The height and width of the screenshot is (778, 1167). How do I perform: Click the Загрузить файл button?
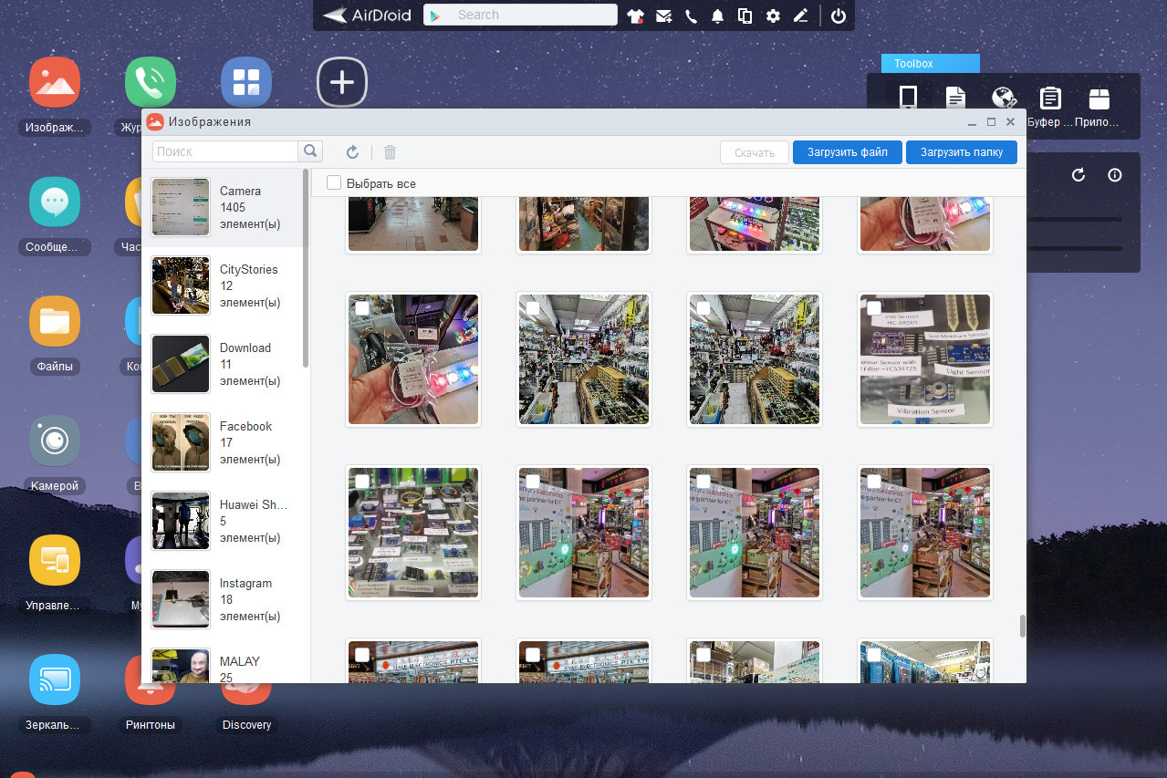pos(848,152)
